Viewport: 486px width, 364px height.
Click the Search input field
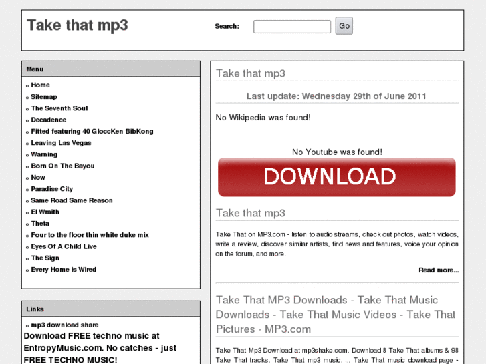point(292,27)
